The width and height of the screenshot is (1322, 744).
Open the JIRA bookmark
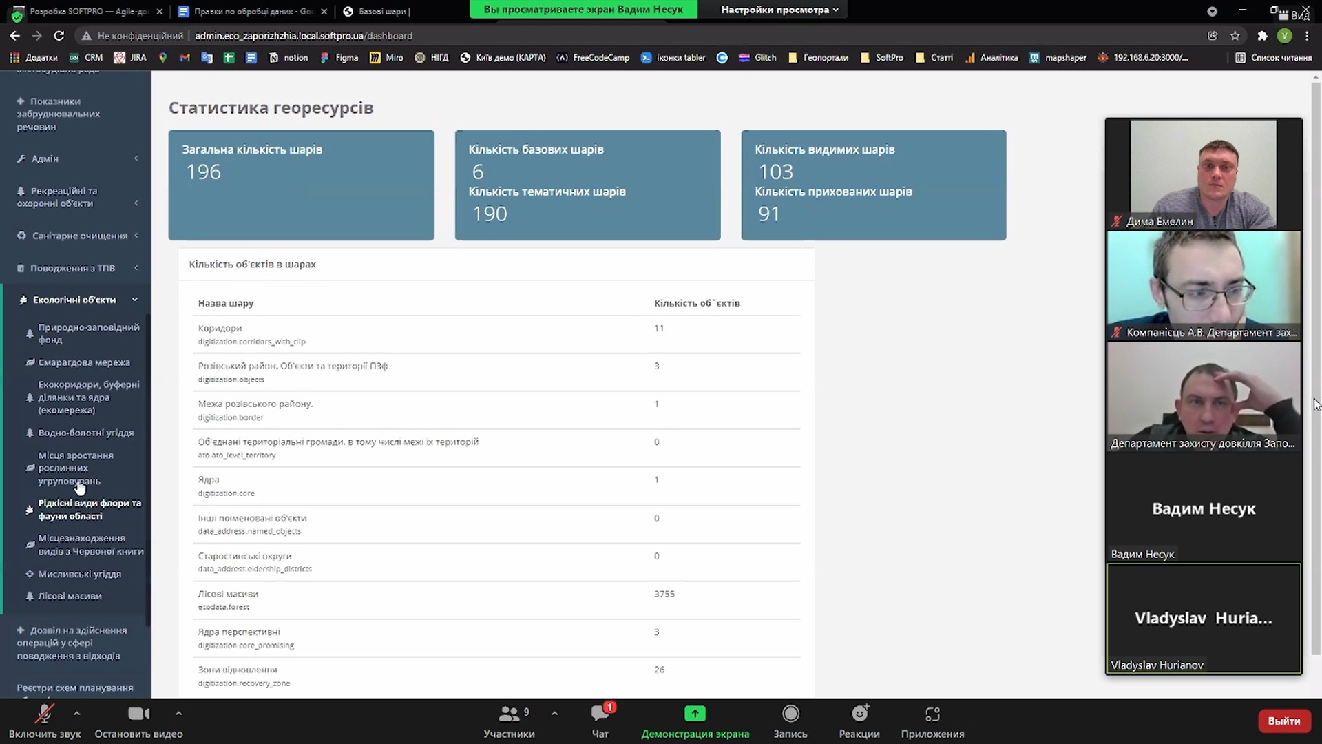click(130, 58)
